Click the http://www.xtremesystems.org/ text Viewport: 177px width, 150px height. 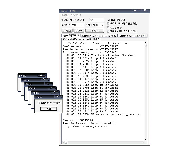(87, 126)
